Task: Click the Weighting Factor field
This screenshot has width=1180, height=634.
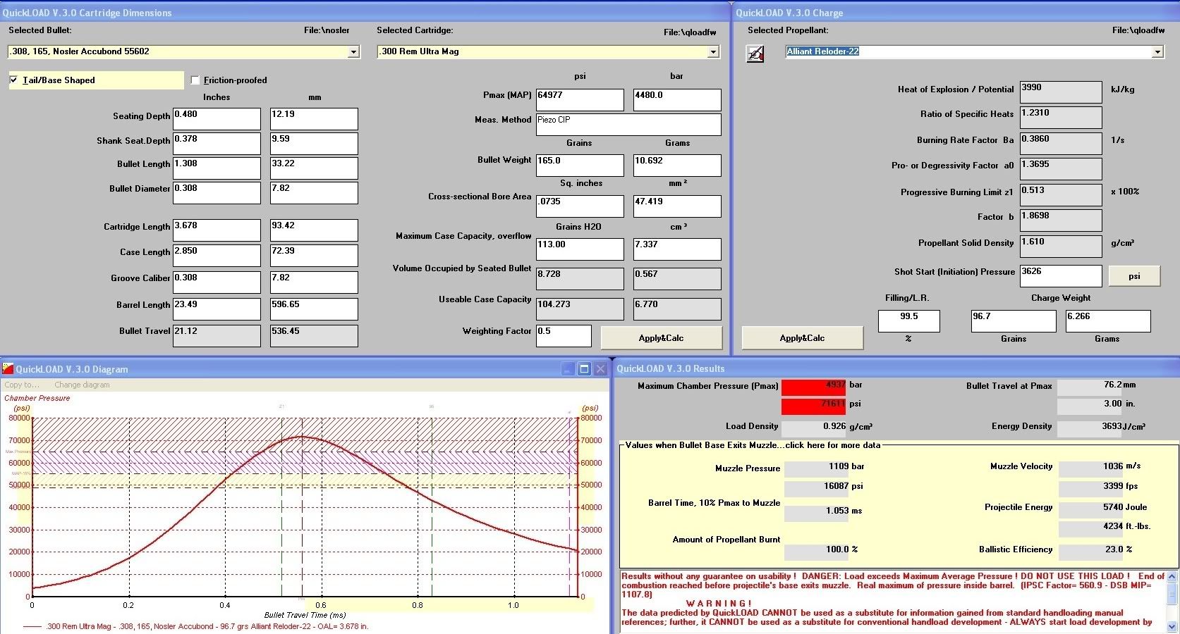Action: click(564, 336)
